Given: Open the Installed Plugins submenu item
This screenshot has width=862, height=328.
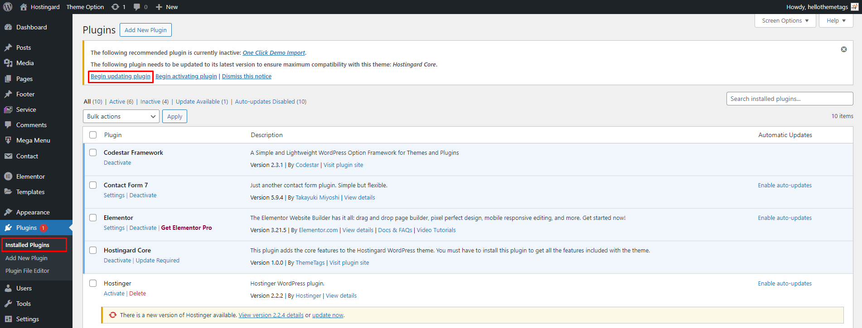Looking at the screenshot, I should 28,245.
